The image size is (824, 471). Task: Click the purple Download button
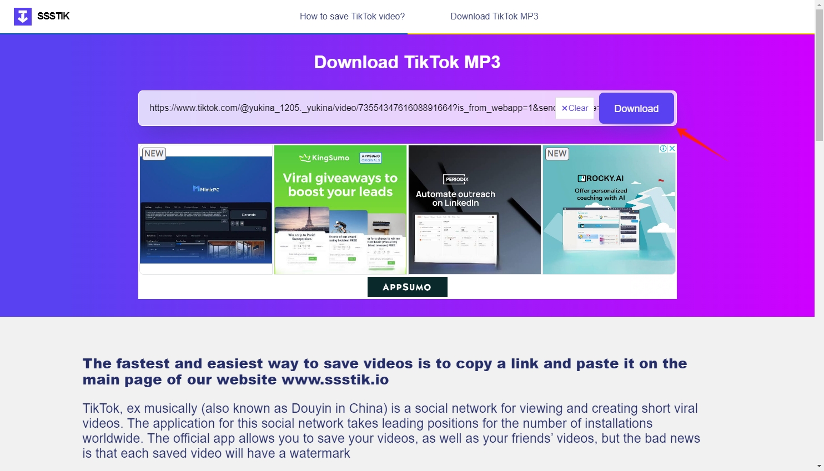(x=636, y=108)
